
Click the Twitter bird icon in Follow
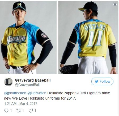pos(96,82)
